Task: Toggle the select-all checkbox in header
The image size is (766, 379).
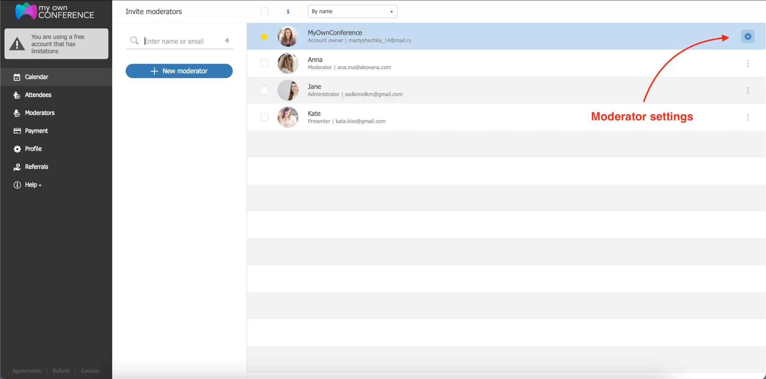Action: (264, 12)
